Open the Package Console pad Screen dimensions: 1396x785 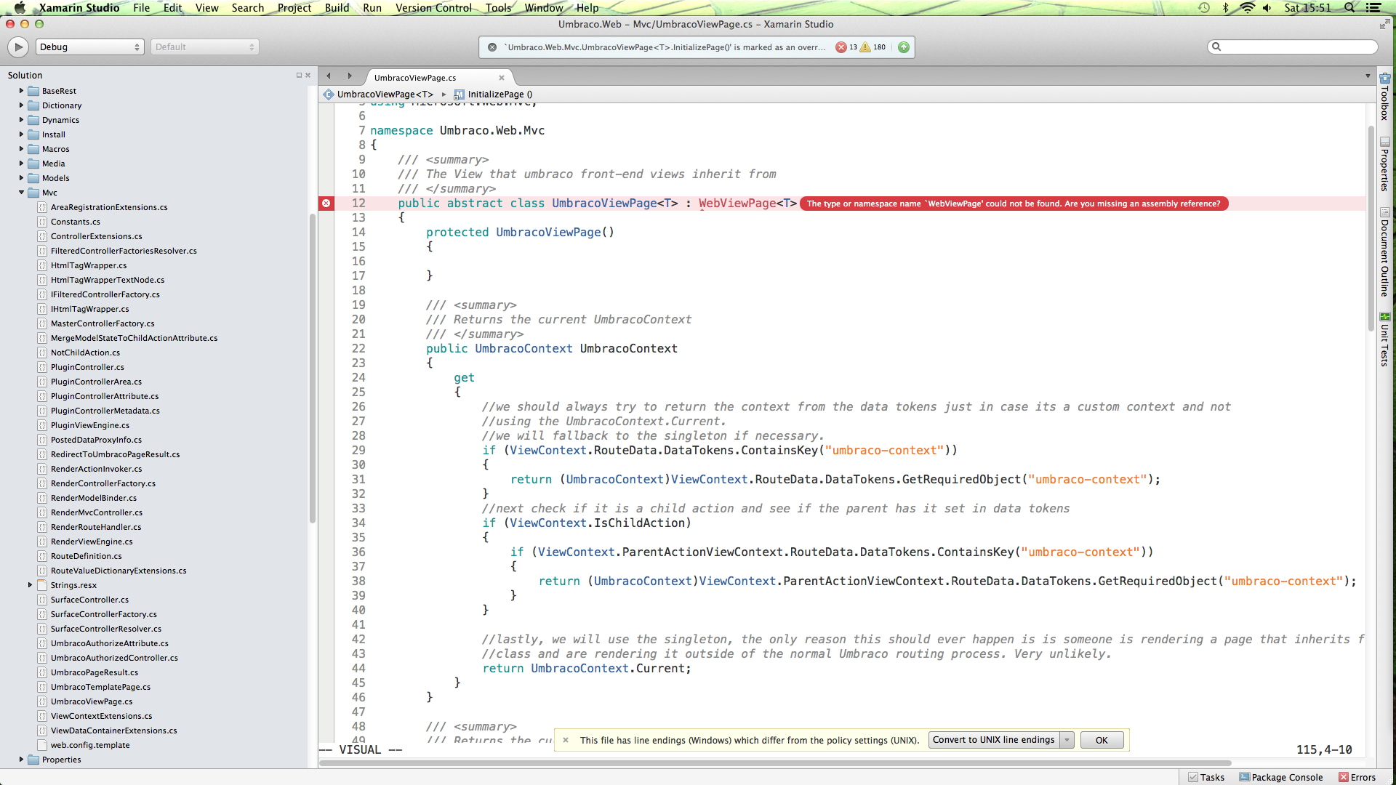tap(1281, 777)
